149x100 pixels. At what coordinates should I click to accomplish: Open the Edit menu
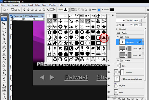8,5
